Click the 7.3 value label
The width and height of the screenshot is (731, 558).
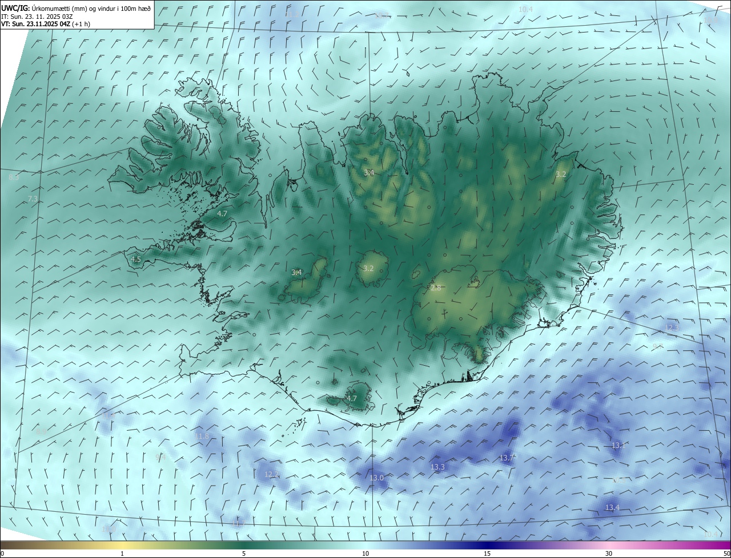pos(33,199)
